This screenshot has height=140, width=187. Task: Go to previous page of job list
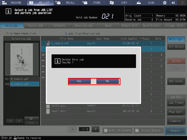[x=73, y=130]
